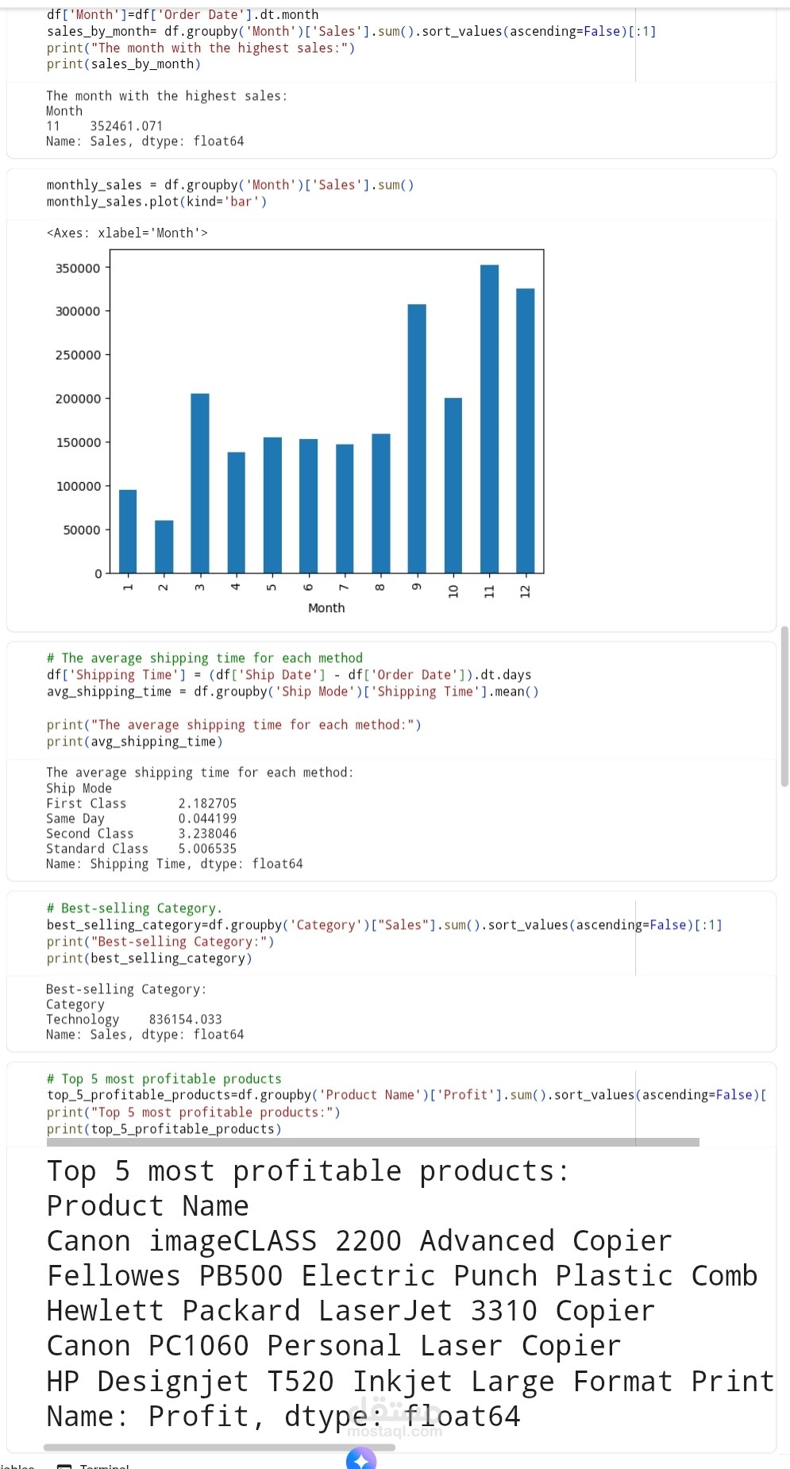Open the Terminal panel at the bottom
The width and height of the screenshot is (790, 1469).
click(94, 1465)
